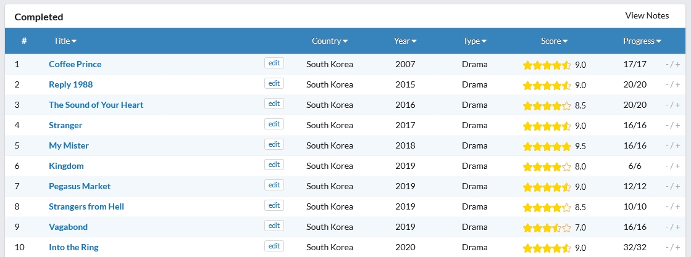The width and height of the screenshot is (691, 257).
Task: Open the Into the Ring link
Action: click(x=73, y=247)
